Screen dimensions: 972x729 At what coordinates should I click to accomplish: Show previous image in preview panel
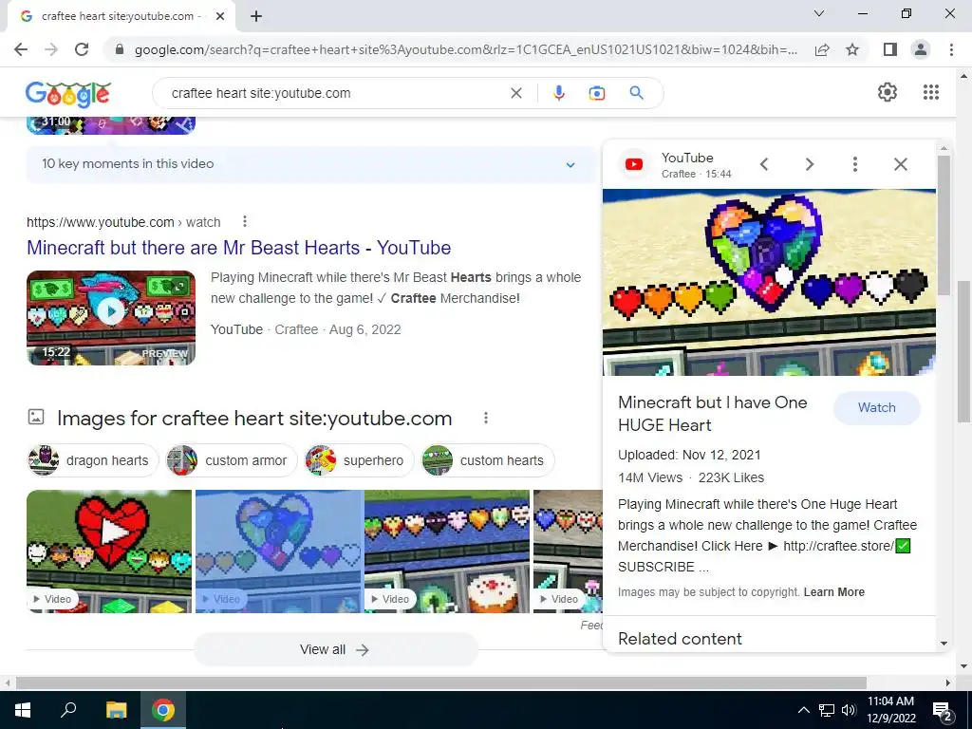[764, 164]
